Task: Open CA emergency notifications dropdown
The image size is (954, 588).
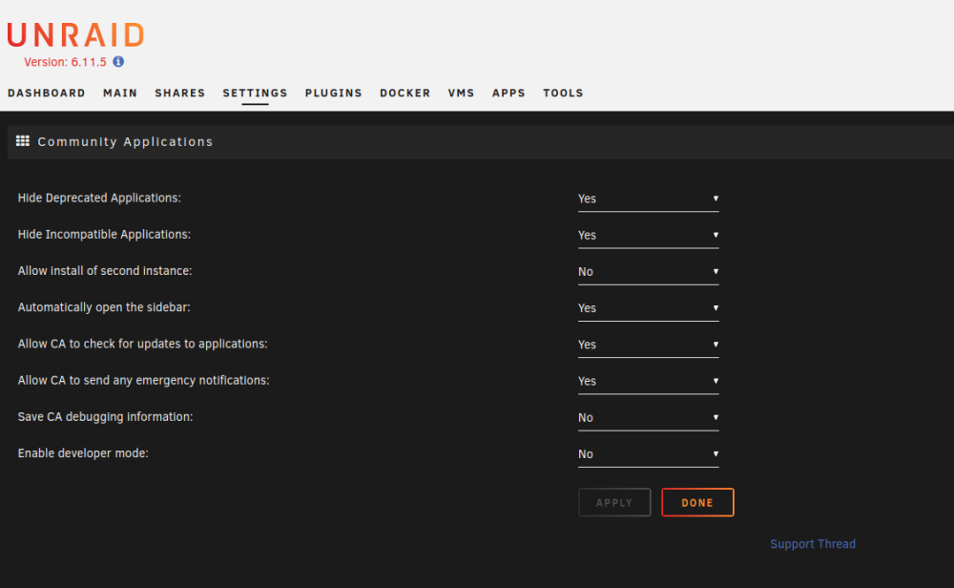Action: click(x=648, y=382)
